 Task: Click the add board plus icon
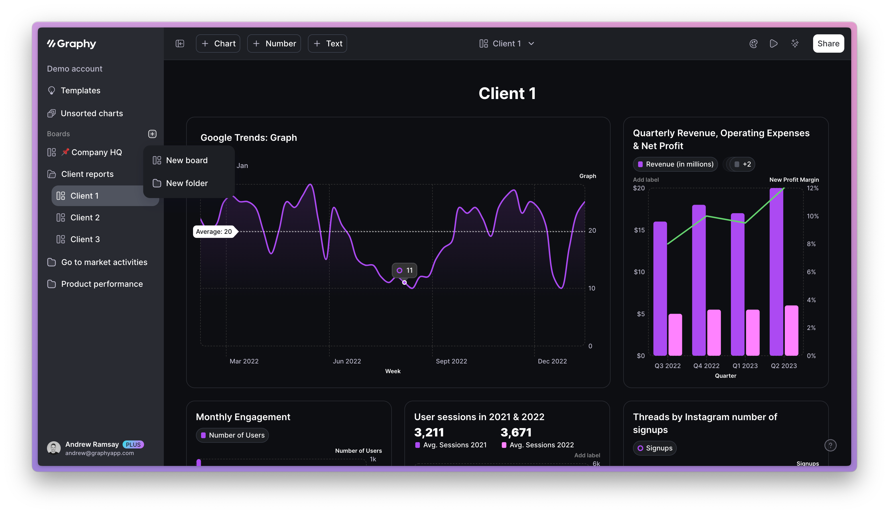click(152, 134)
